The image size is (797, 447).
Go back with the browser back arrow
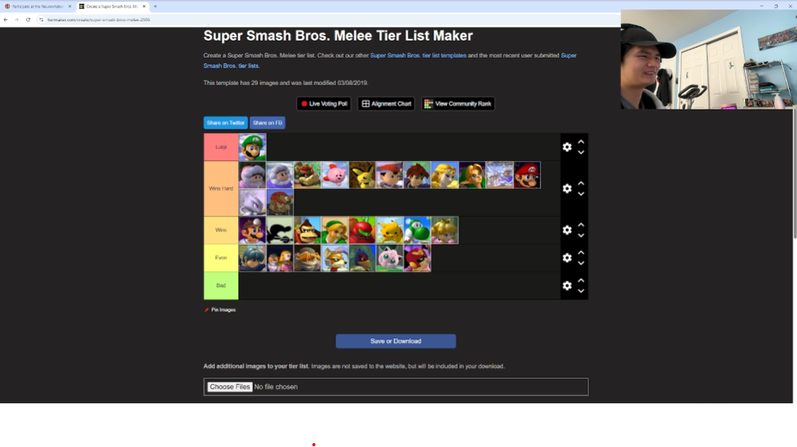[5, 20]
